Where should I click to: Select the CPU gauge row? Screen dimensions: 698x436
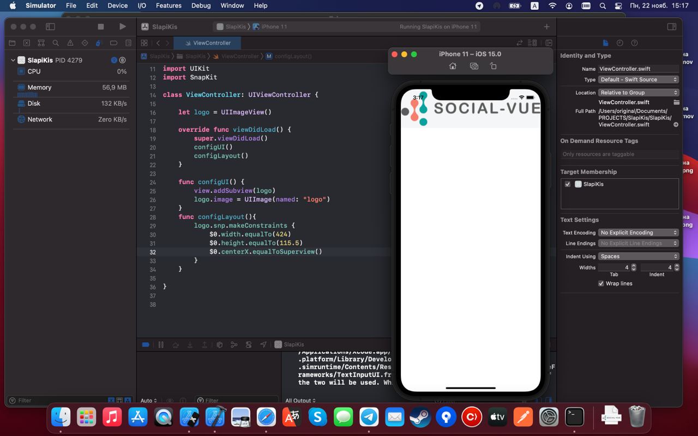tap(71, 71)
